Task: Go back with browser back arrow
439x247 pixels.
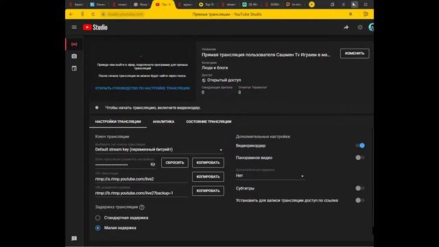Action: pyautogui.click(x=71, y=14)
